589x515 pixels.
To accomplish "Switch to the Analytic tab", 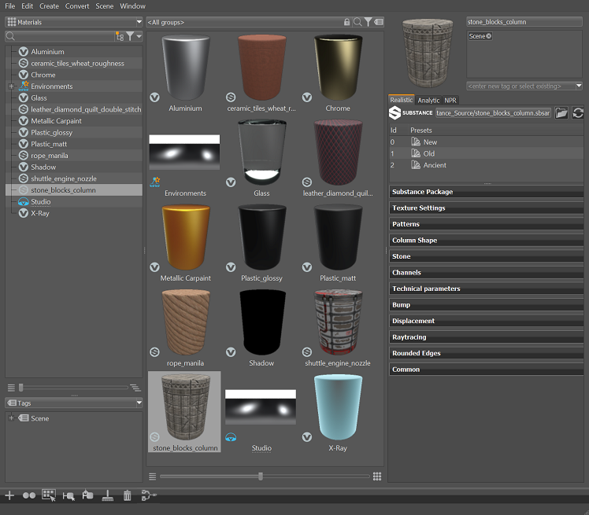I will [x=428, y=101].
